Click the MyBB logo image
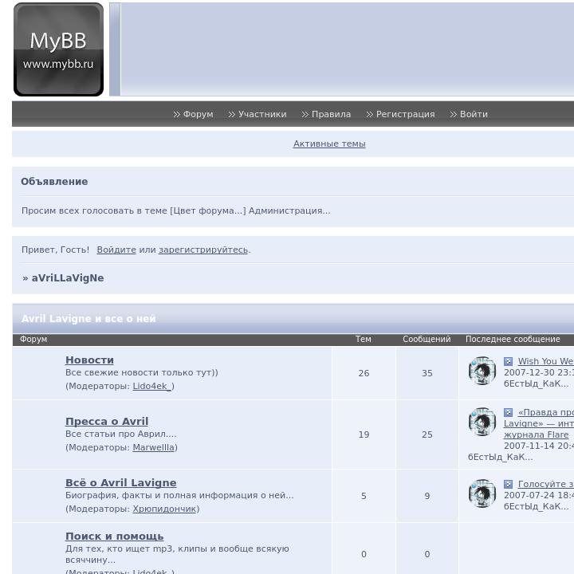Viewport: 574px width, 574px height. [58, 49]
